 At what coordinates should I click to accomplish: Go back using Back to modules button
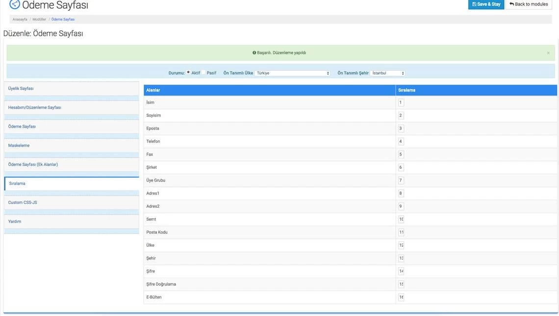coord(529,4)
